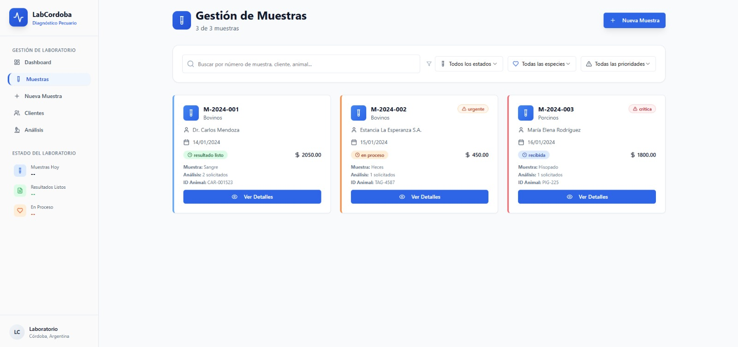Go to Dashboard in the sidebar
The width and height of the screenshot is (738, 347).
49,62
